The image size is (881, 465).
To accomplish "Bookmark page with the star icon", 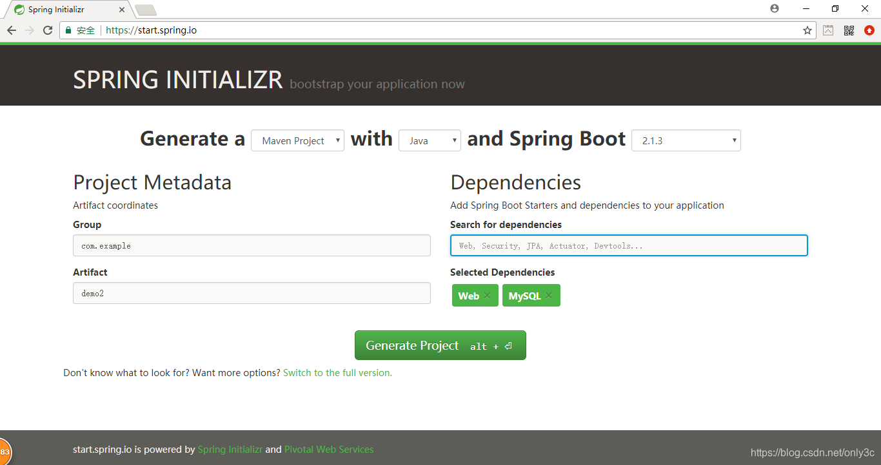I will point(807,30).
